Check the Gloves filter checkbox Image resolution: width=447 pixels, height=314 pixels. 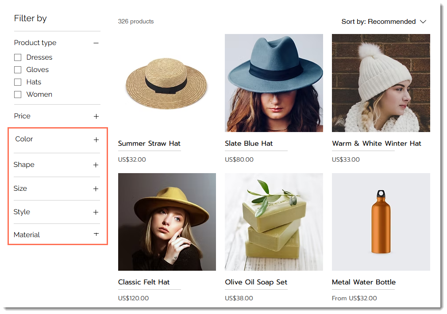click(x=18, y=69)
